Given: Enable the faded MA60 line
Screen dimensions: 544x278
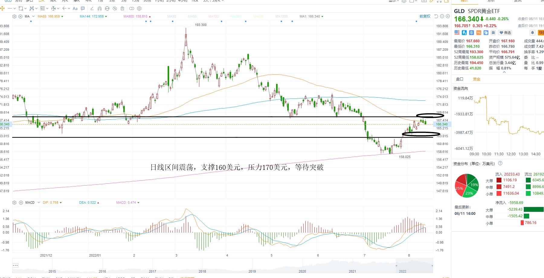Looking at the screenshot, I should [x=192, y=16].
